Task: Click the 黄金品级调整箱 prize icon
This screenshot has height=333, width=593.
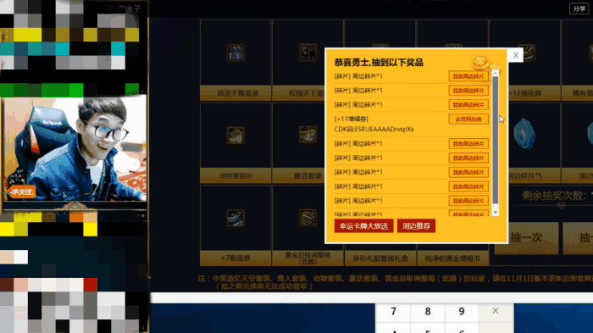Action: [308, 218]
